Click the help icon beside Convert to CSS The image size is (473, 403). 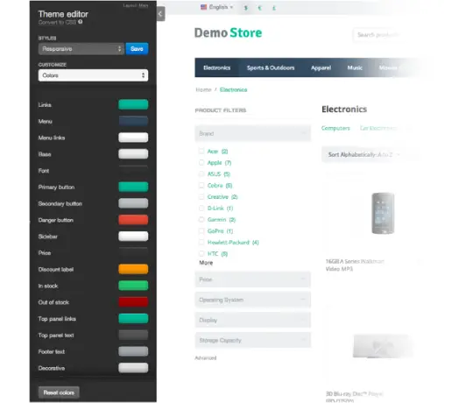[x=81, y=22]
